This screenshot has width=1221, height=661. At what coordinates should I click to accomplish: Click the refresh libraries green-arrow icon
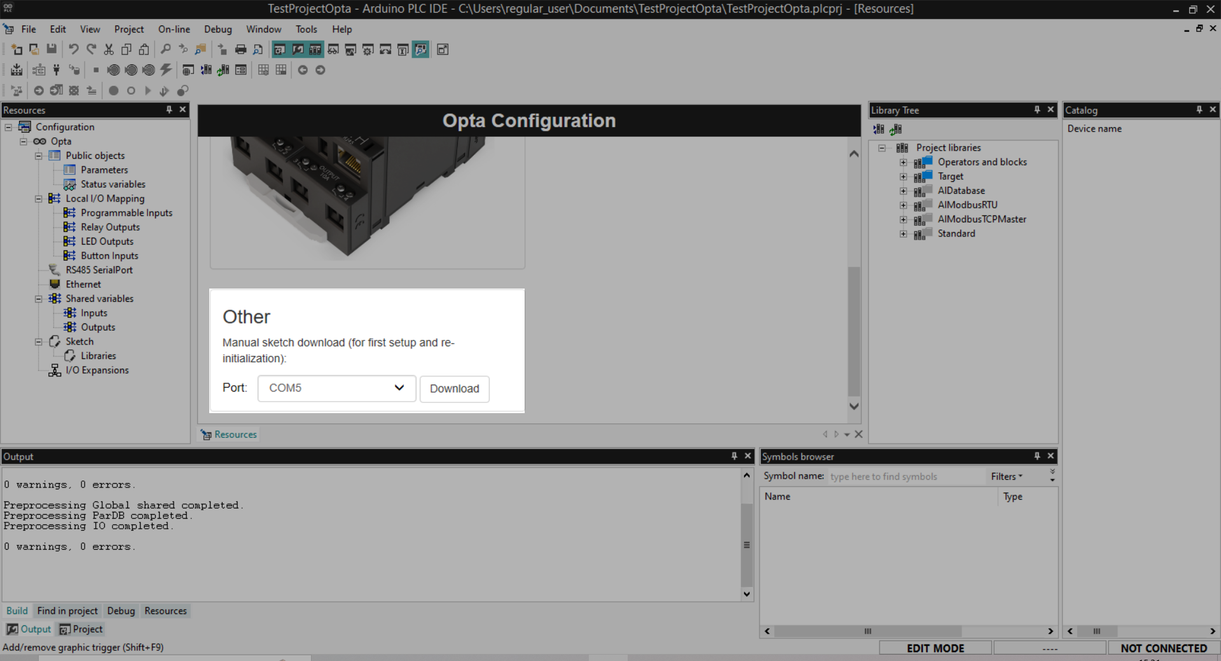[223, 70]
